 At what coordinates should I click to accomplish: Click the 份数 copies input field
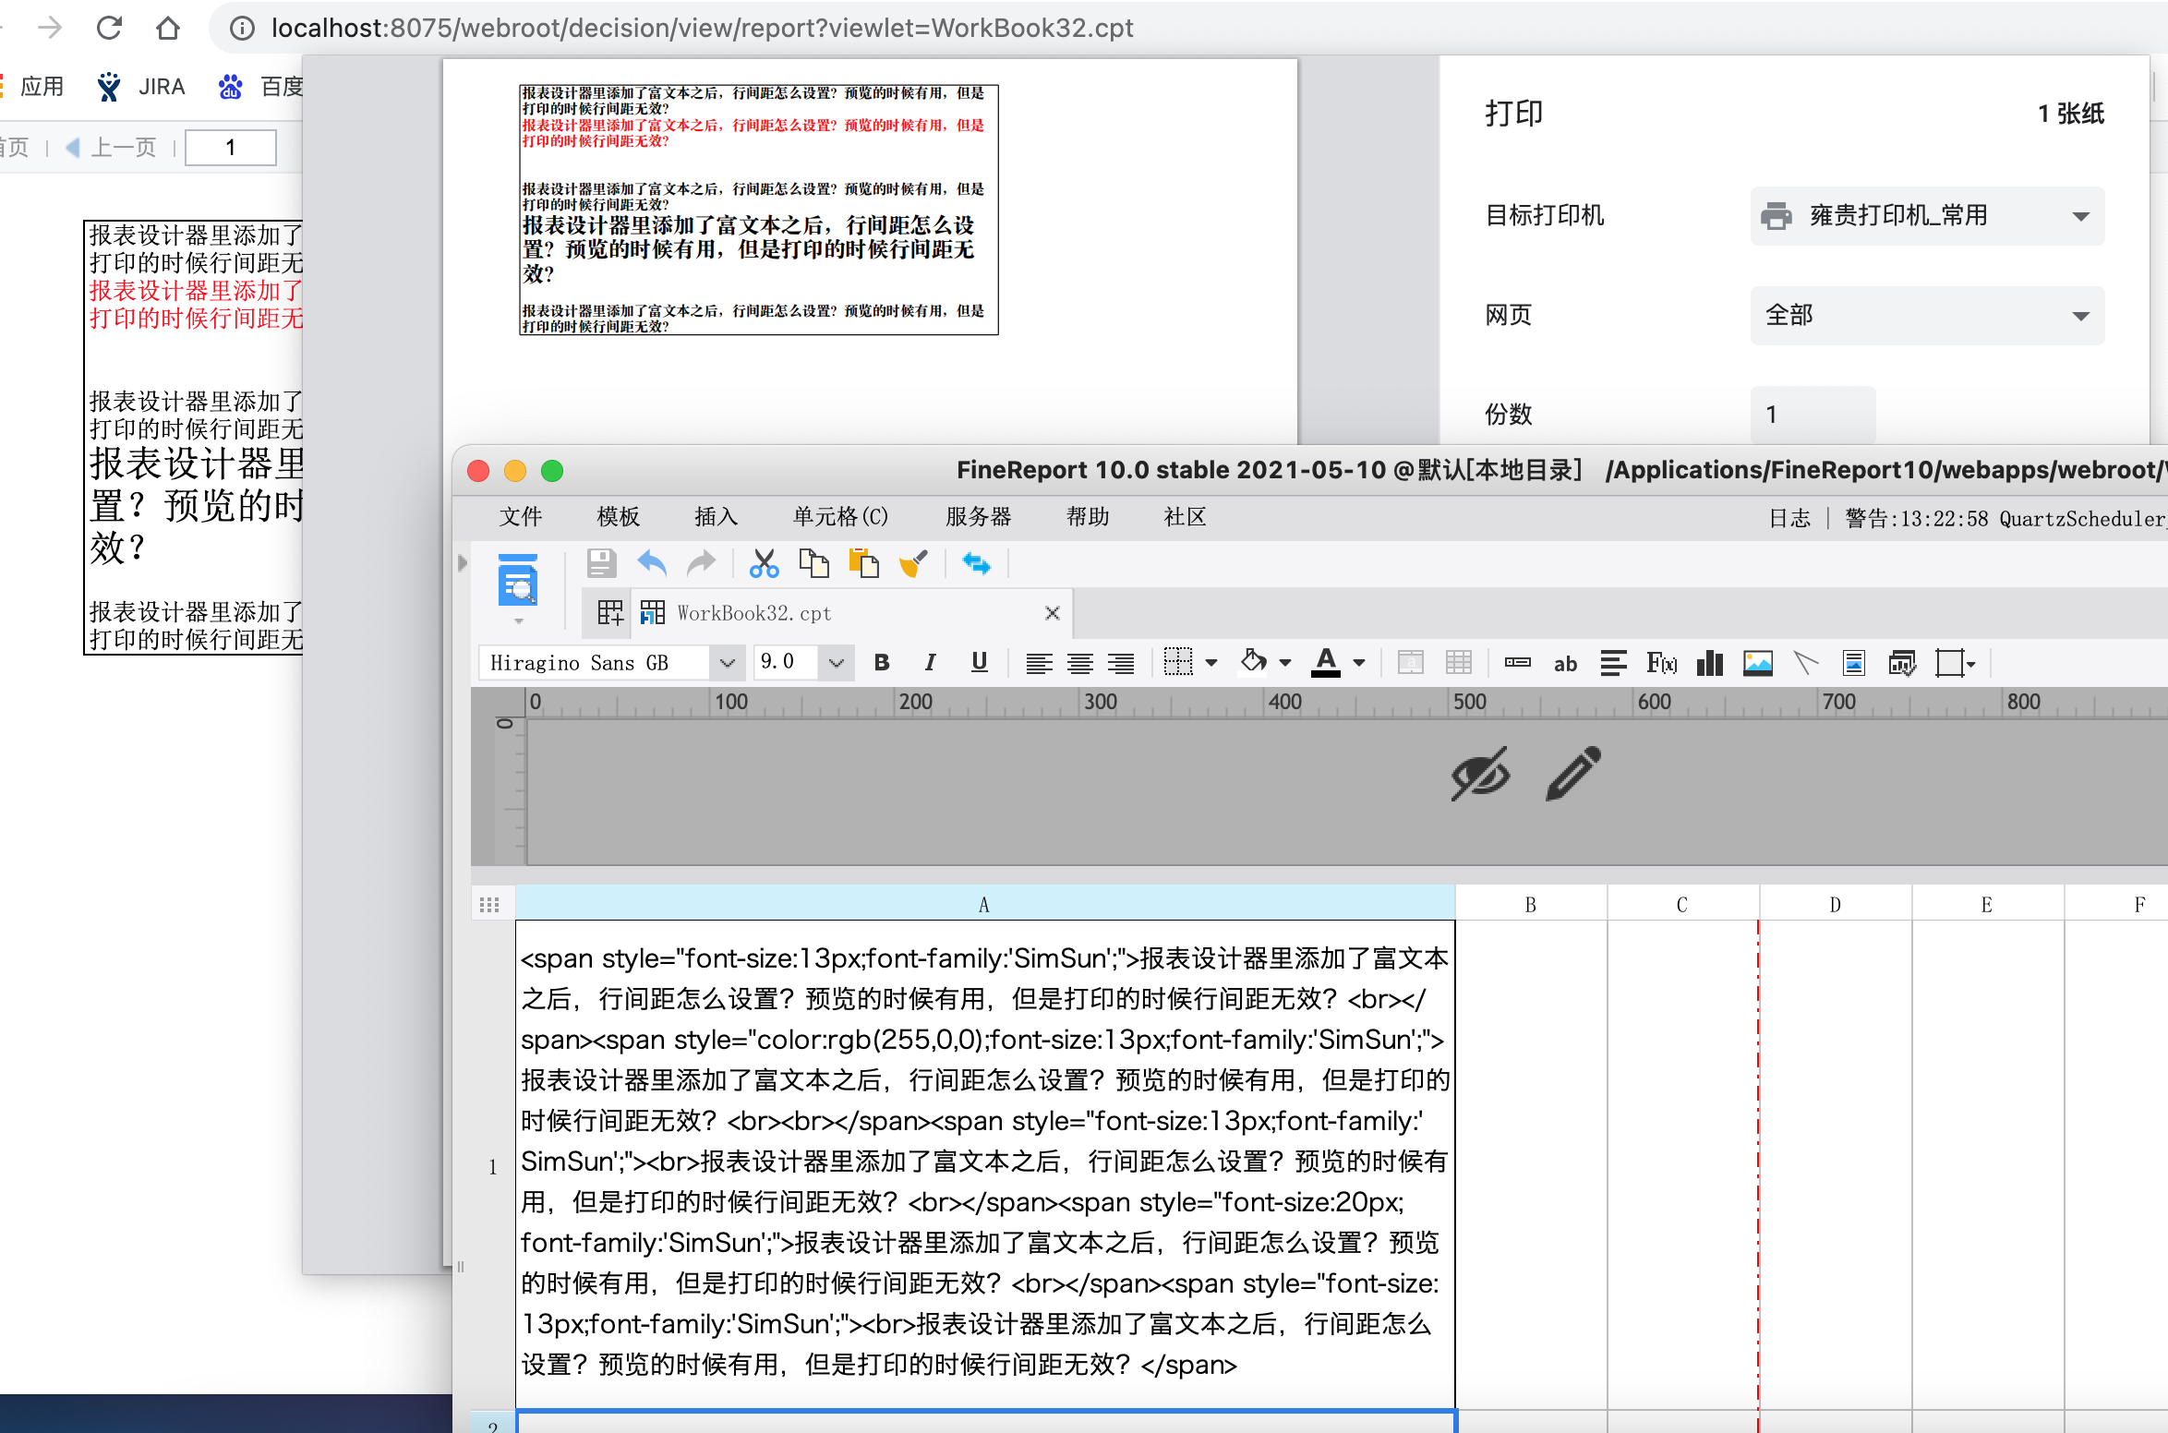[1813, 415]
